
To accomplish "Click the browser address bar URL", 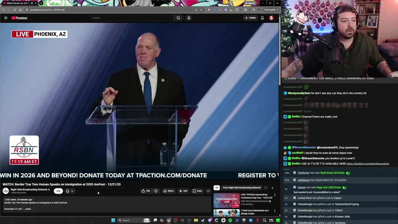I will click(x=47, y=10).
